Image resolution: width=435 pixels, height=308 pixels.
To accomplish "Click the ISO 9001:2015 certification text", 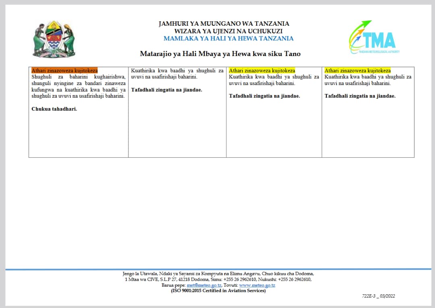I will click(x=218, y=291).
